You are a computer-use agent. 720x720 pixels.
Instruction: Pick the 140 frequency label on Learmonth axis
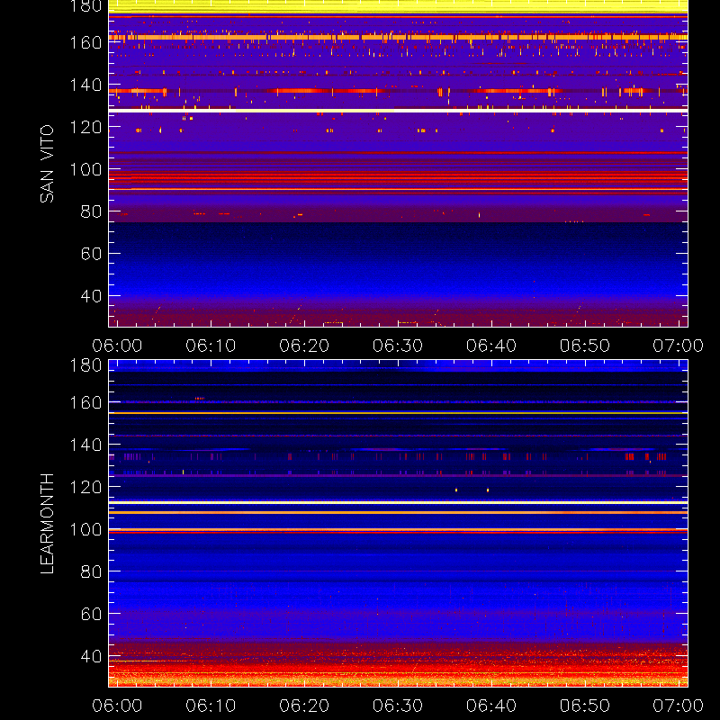tap(85, 445)
